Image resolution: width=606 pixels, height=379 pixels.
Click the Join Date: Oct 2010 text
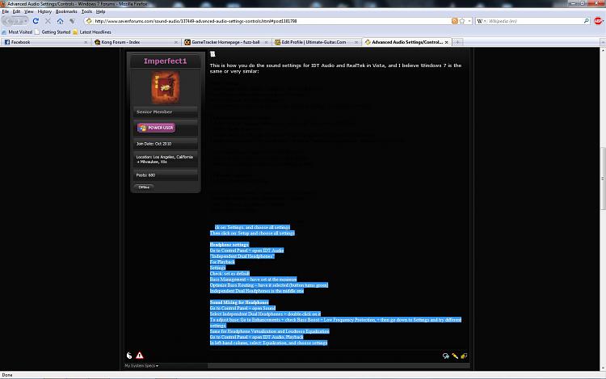tap(154, 144)
